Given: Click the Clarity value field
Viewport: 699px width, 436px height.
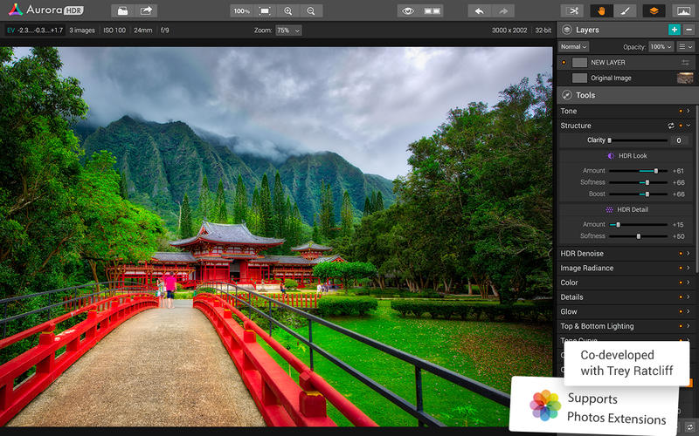Looking at the screenshot, I should point(679,140).
